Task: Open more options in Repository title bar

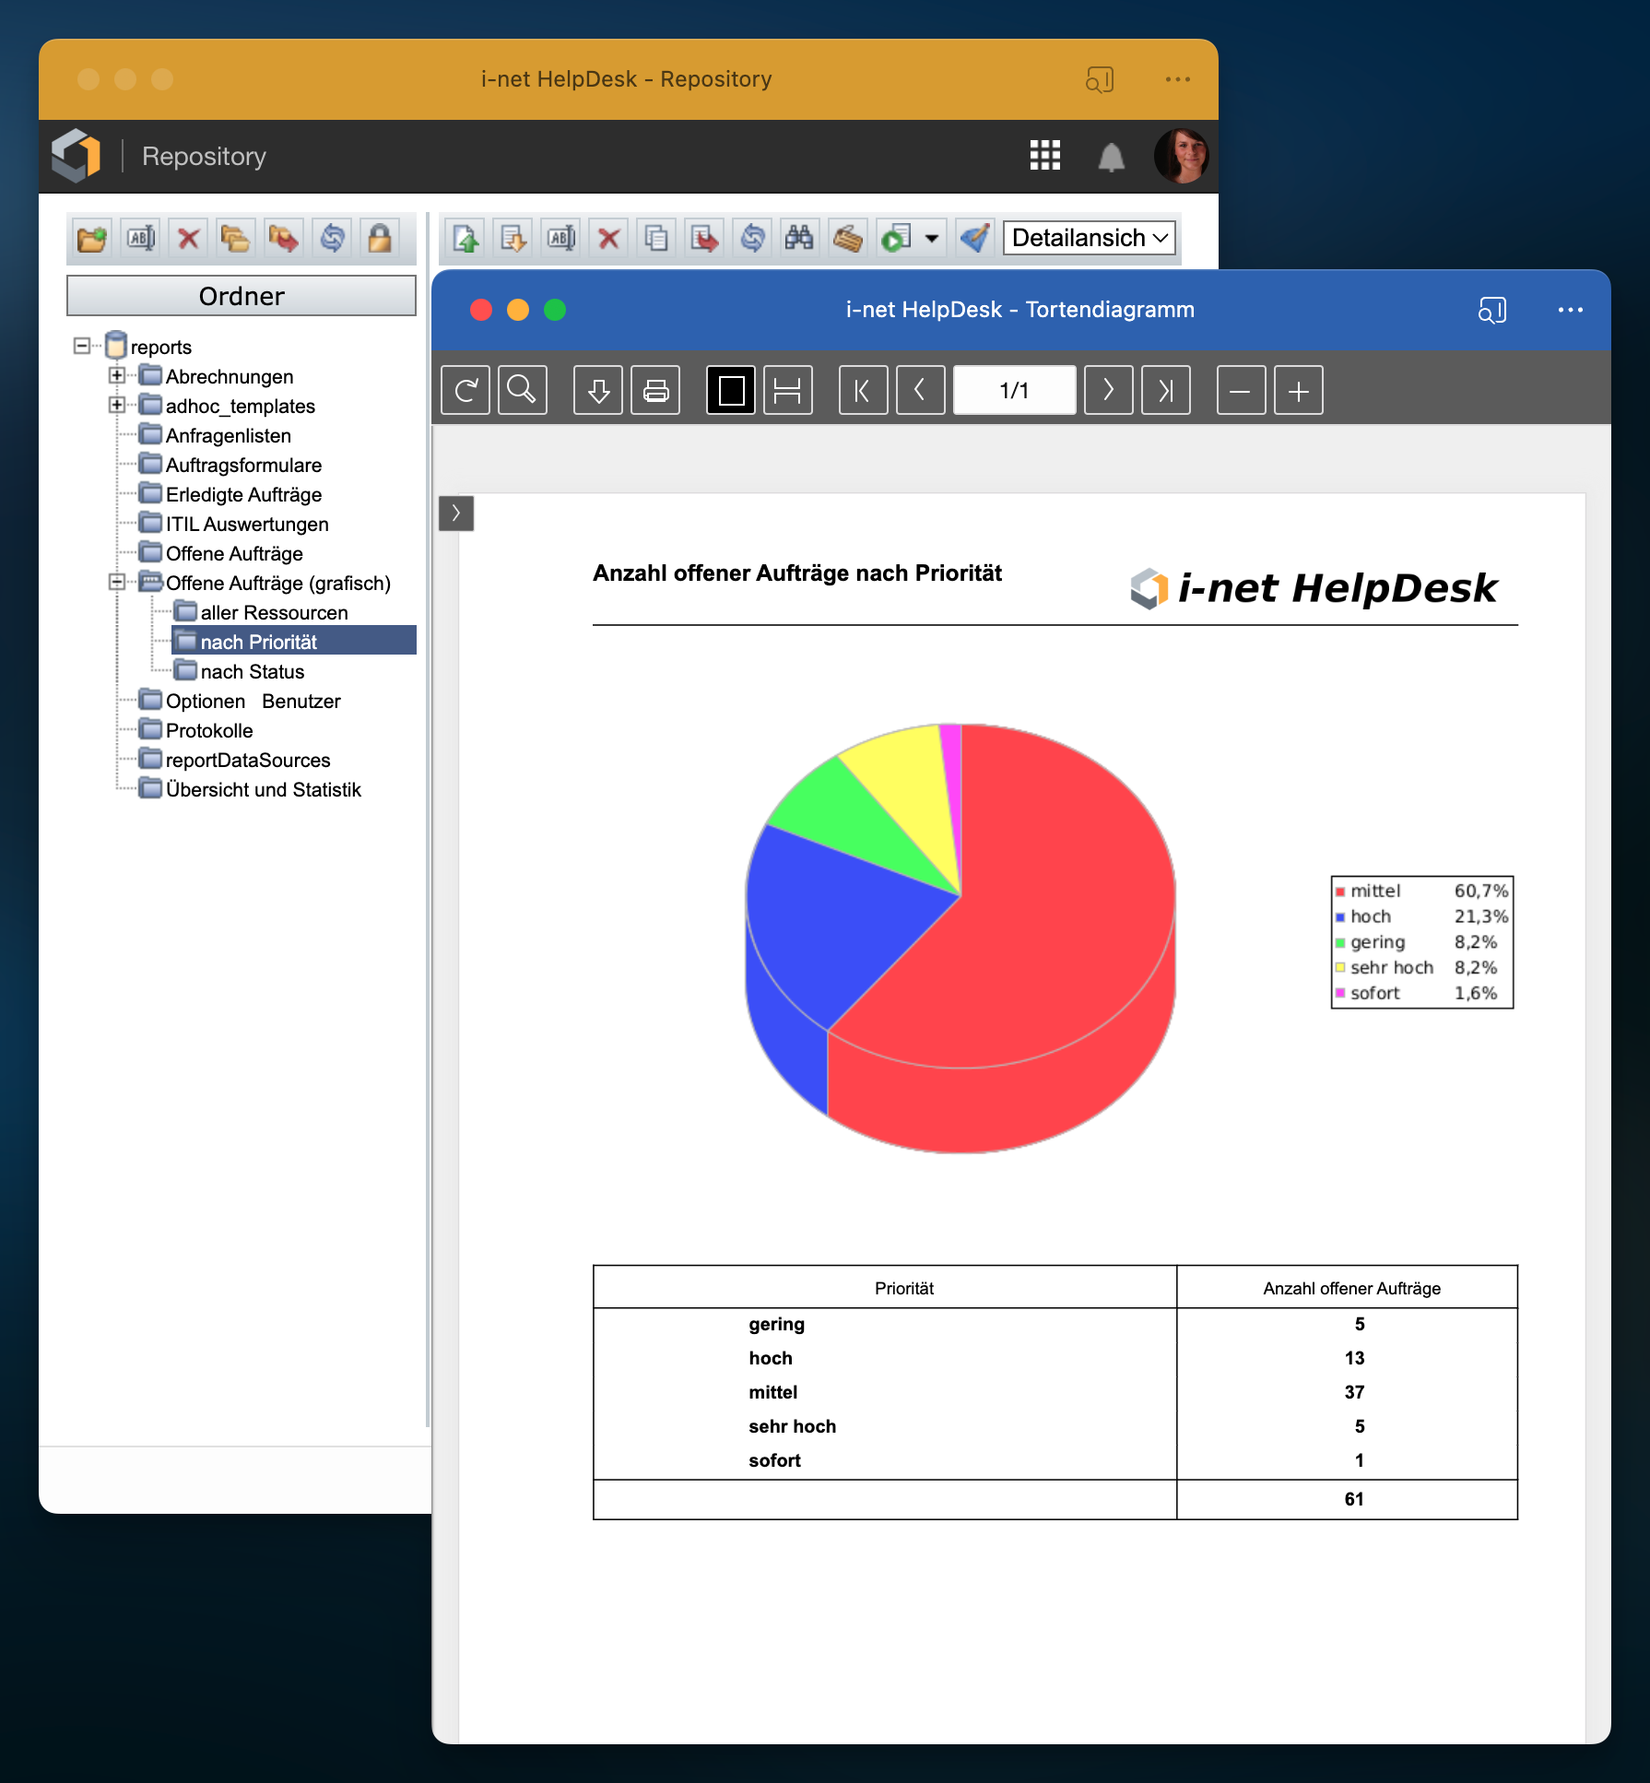Action: click(1178, 79)
